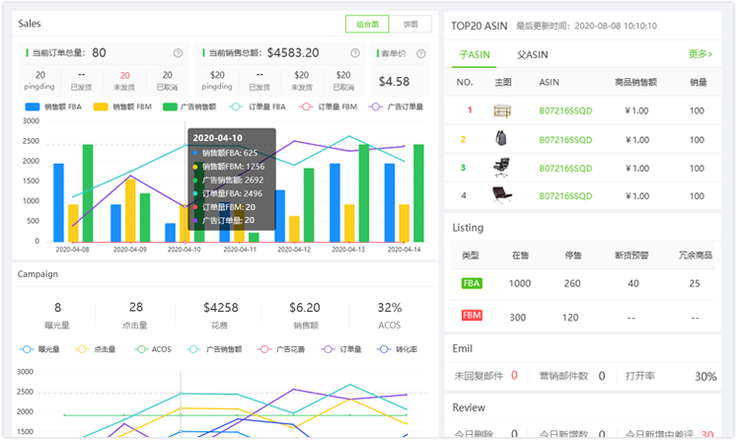The width and height of the screenshot is (737, 440).
Task: Click the 未回复邮件 count 0
Action: [514, 376]
